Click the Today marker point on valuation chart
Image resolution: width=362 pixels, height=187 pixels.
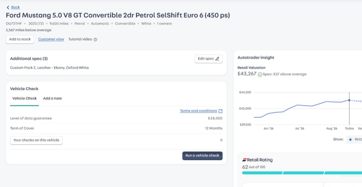pos(349,100)
